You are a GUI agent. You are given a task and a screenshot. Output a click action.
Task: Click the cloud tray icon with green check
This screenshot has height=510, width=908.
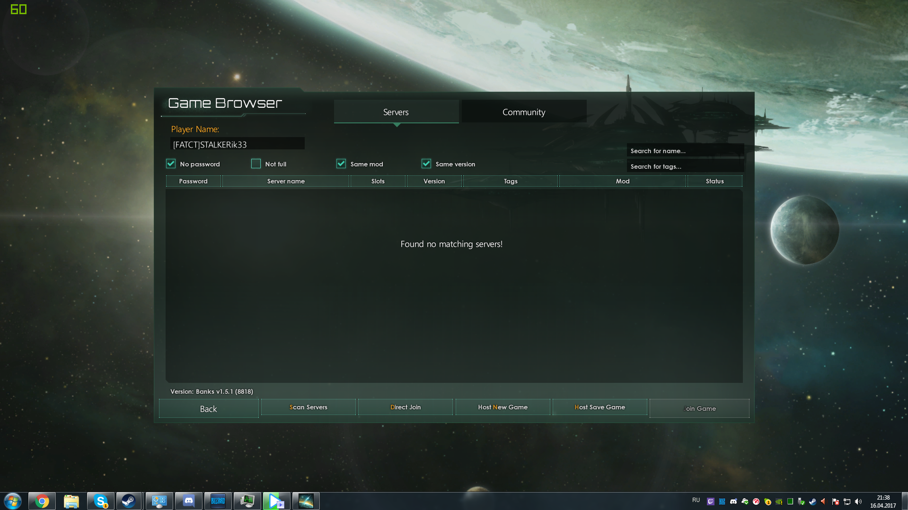point(745,501)
